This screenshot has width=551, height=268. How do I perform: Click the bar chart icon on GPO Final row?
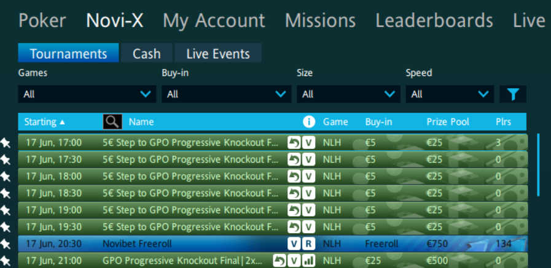point(309,261)
